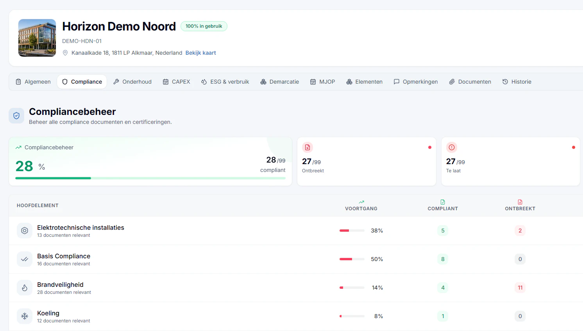
Task: Open the Demarcatie tab
Action: point(280,82)
